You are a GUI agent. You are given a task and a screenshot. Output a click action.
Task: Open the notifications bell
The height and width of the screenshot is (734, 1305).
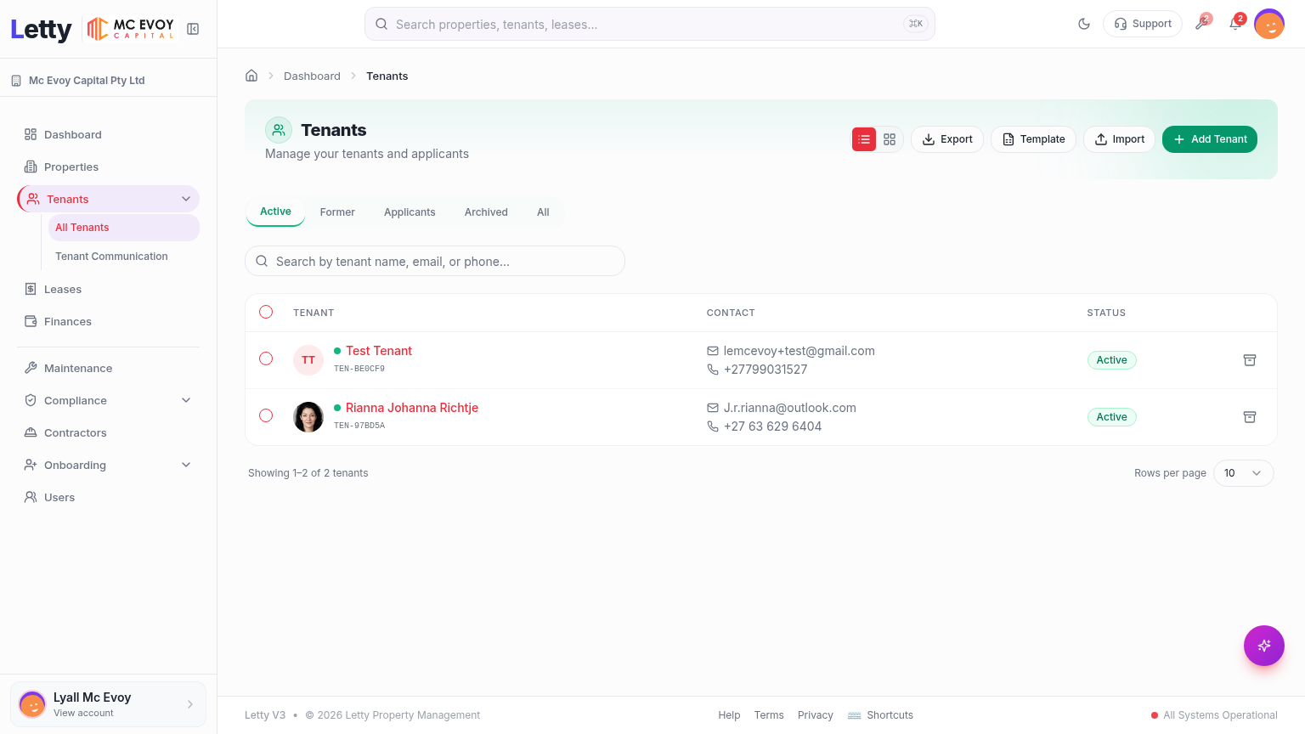click(1235, 24)
